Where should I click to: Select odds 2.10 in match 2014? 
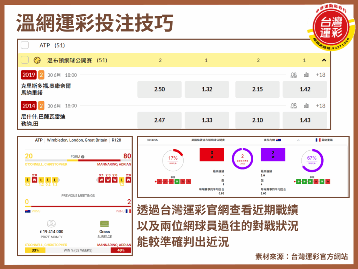[x=257, y=120]
